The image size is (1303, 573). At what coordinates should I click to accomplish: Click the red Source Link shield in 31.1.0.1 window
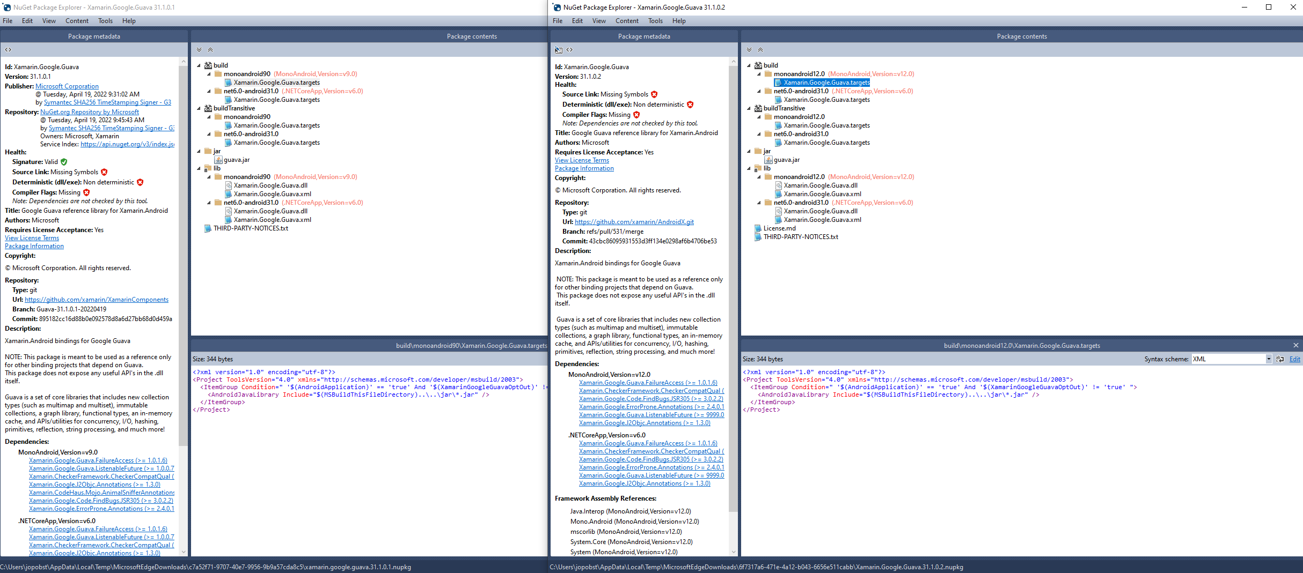[x=104, y=172]
